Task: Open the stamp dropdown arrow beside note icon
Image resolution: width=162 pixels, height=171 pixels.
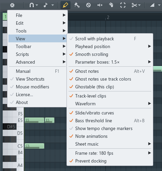Action: pos(53,5)
